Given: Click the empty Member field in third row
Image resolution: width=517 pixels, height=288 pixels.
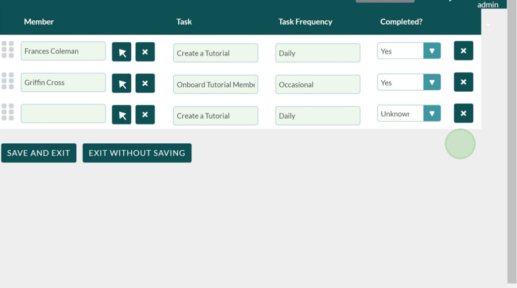Looking at the screenshot, I should click(x=63, y=114).
